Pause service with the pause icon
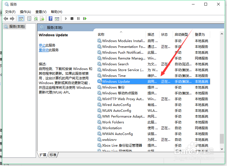Screen dimensions: 227x166 78,19
